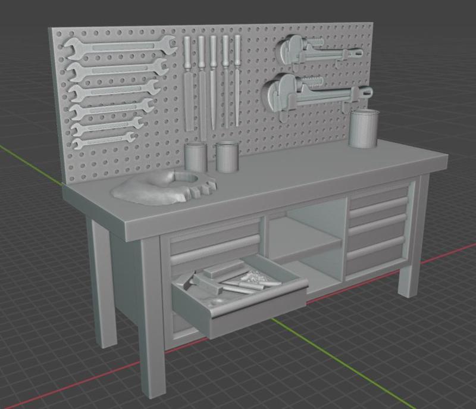This screenshot has width=476, height=409.
Task: Select the second-largest wrench on the pegboard
Action: (x=117, y=70)
